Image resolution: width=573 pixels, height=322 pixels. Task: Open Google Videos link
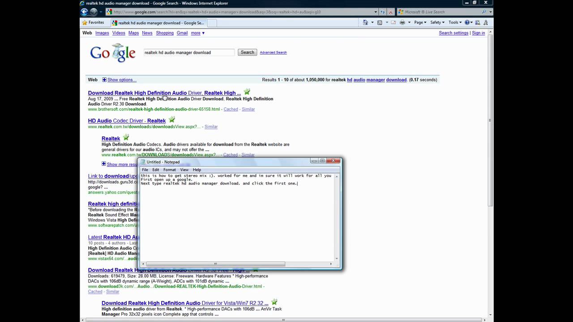click(119, 33)
